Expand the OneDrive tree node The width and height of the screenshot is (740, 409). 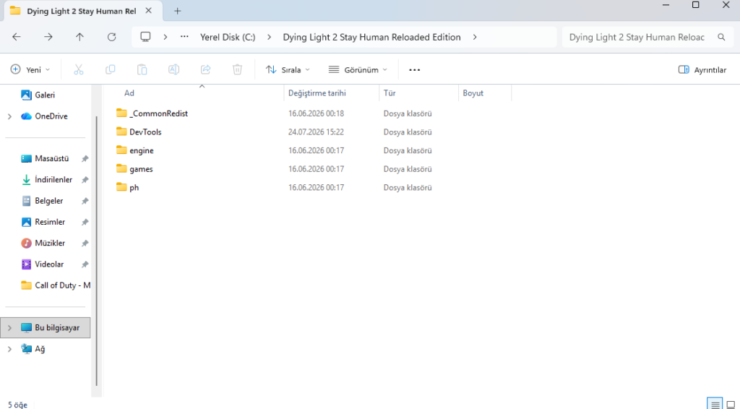tap(9, 116)
